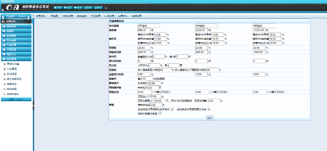
Task: Click the CA logo in the header
Action: pyautogui.click(x=12, y=8)
